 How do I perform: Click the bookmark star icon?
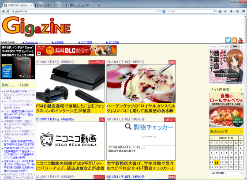tap(220, 11)
